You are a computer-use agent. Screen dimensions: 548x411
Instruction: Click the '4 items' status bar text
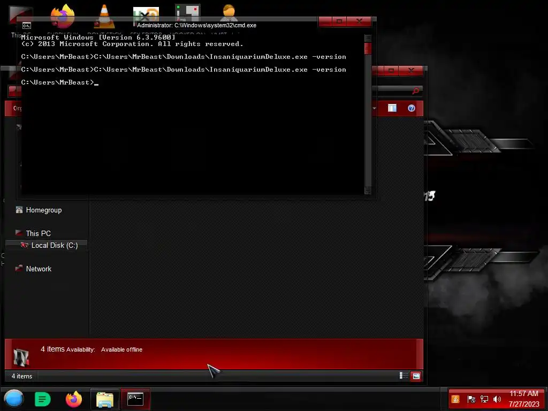tap(21, 376)
